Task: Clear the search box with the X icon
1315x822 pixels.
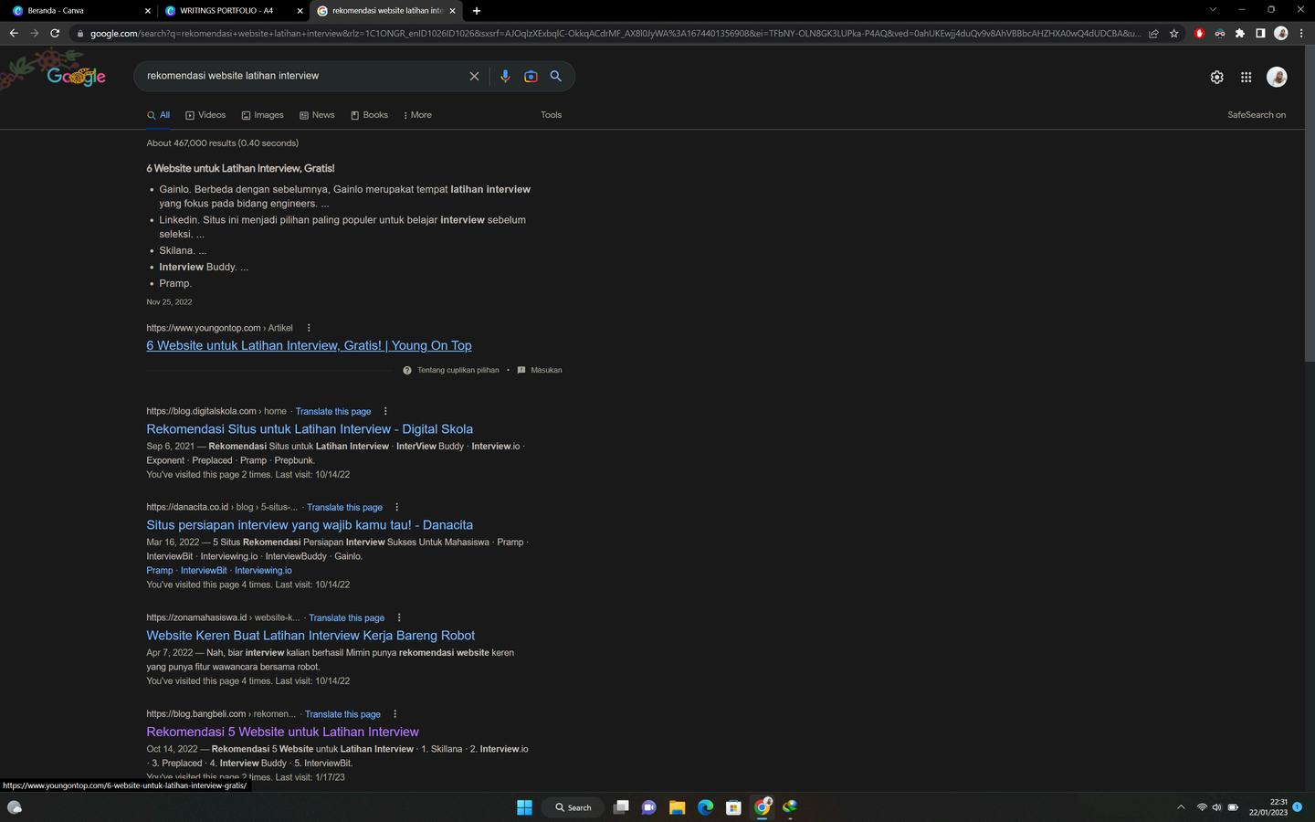Action: pos(474,77)
